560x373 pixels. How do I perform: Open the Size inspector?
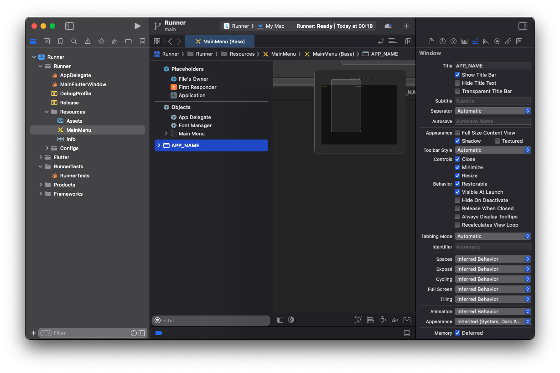(486, 41)
